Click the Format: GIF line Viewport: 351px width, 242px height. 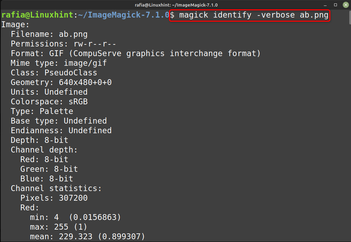point(136,53)
